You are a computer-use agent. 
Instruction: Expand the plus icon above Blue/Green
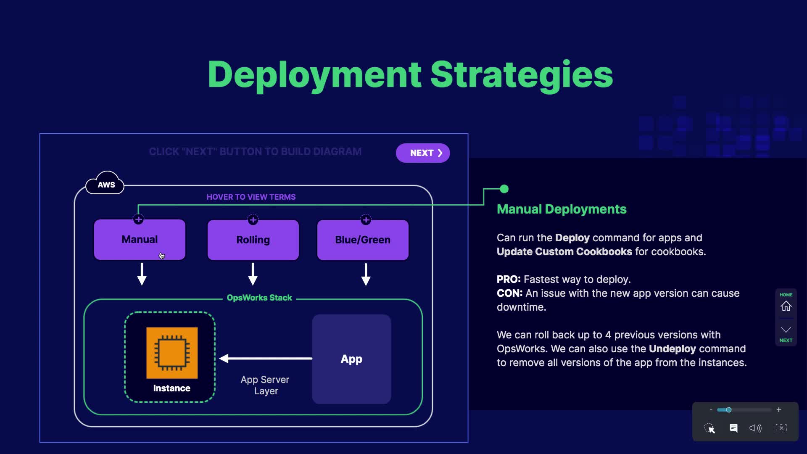366,219
